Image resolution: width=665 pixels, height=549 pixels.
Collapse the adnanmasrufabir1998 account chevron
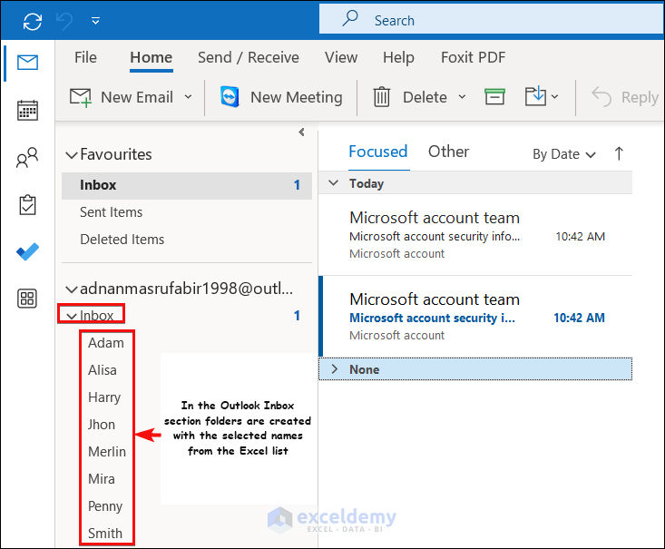pyautogui.click(x=72, y=289)
